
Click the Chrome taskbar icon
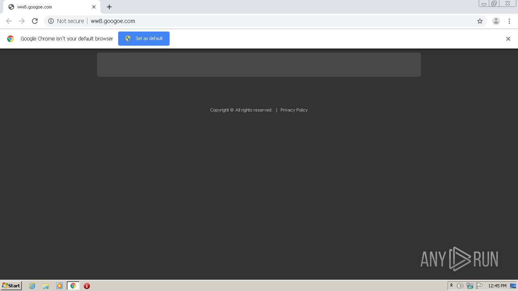(73, 286)
